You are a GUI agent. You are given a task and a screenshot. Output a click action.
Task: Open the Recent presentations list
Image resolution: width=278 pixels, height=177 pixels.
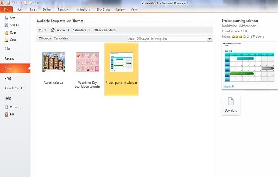(9, 58)
